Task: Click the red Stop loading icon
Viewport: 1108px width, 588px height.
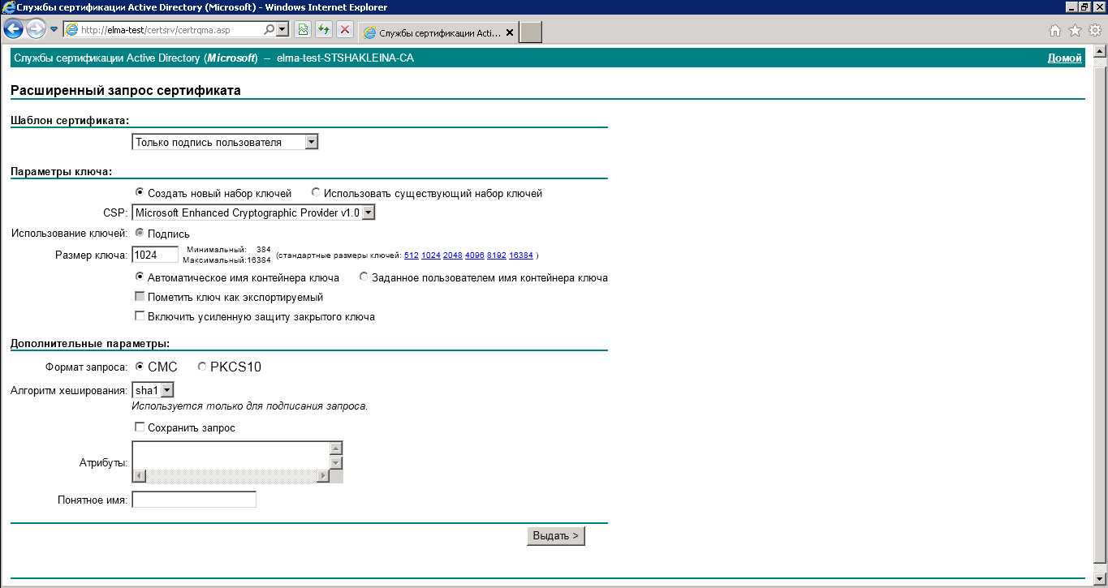Action: (x=345, y=30)
